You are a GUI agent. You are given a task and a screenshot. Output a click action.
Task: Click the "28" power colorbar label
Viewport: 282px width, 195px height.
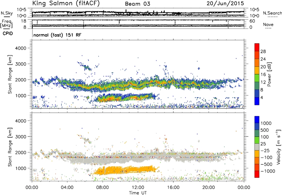tap(263, 51)
